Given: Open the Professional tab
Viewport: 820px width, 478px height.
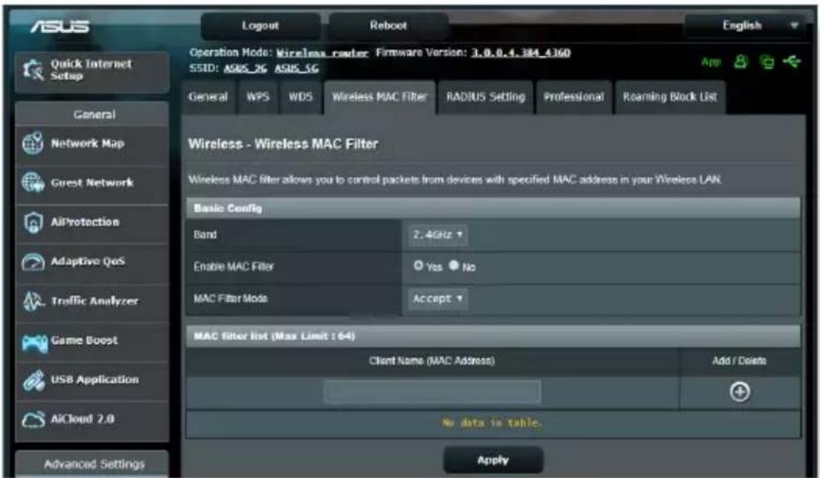Looking at the screenshot, I should click(x=574, y=97).
